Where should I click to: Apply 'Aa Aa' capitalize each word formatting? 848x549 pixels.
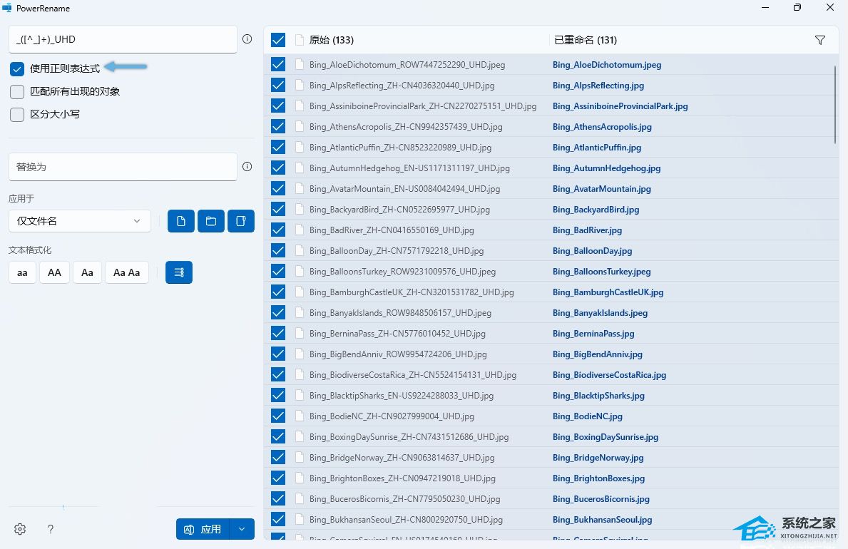pos(126,272)
